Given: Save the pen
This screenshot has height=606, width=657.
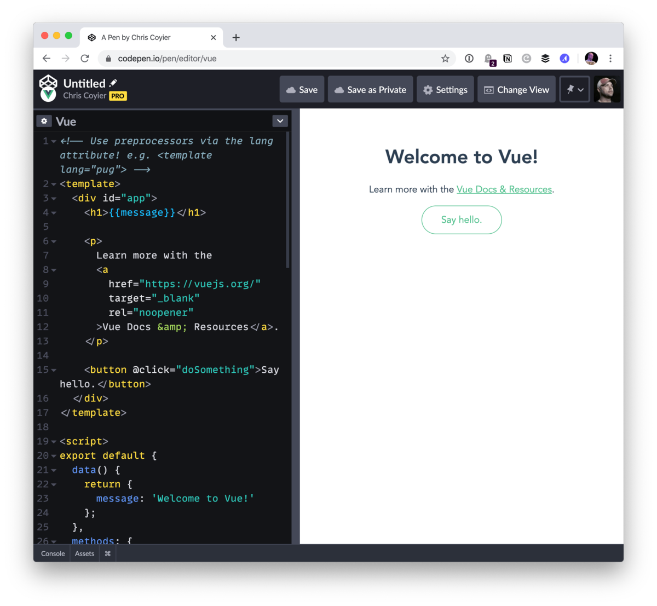Looking at the screenshot, I should [302, 89].
